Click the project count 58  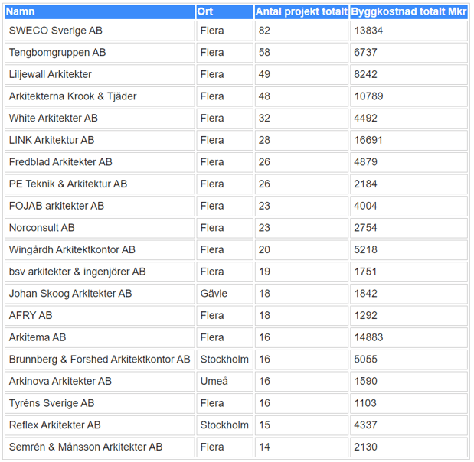[x=302, y=53]
